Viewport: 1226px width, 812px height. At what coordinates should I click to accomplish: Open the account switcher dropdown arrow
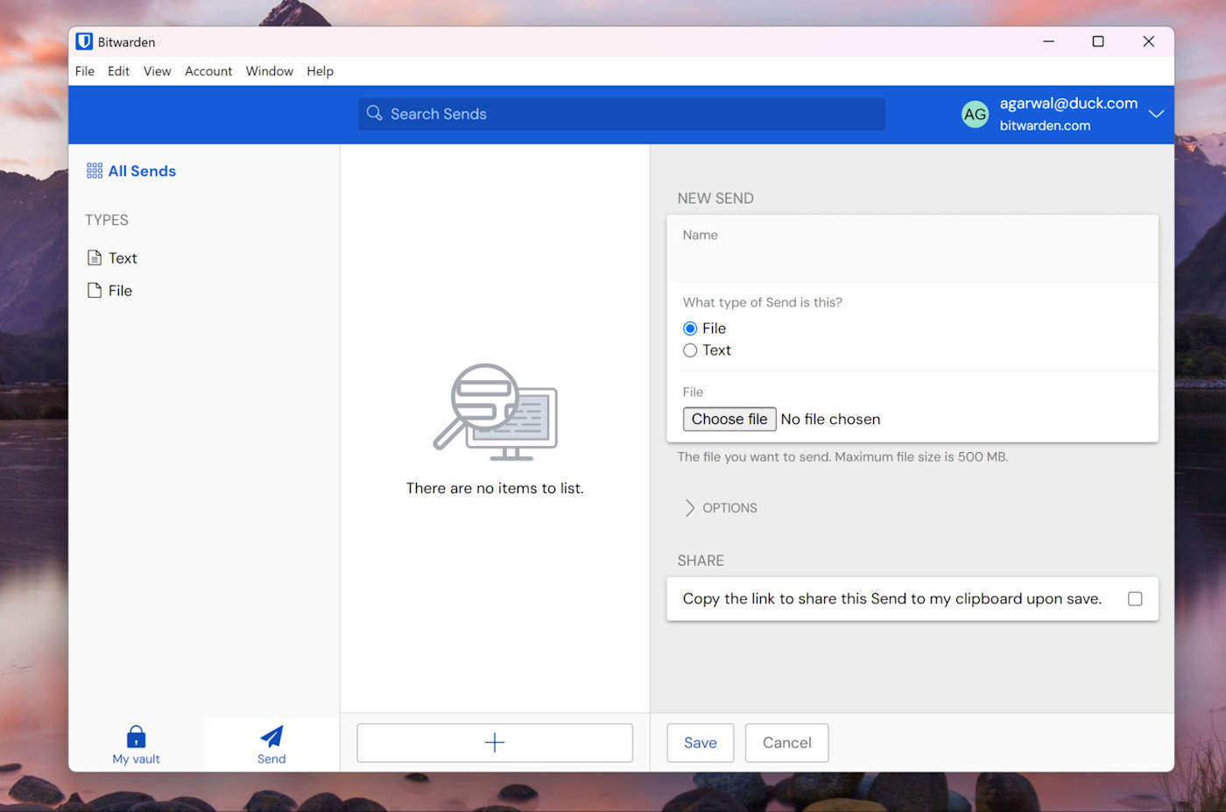tap(1156, 114)
